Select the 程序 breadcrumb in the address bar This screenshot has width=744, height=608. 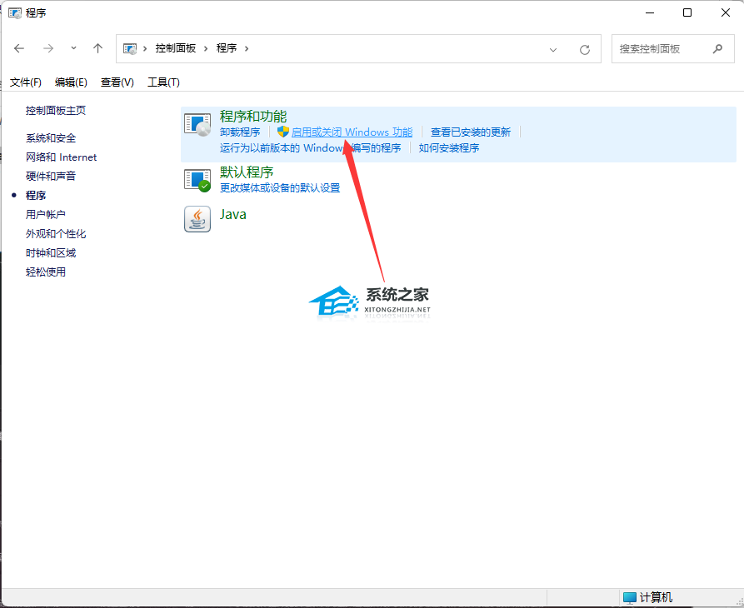click(x=227, y=48)
